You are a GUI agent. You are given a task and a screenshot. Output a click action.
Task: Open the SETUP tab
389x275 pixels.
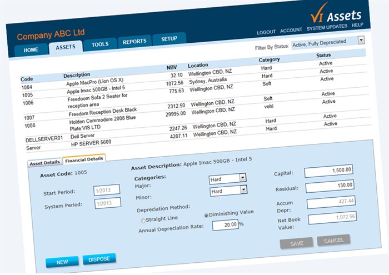point(169,39)
